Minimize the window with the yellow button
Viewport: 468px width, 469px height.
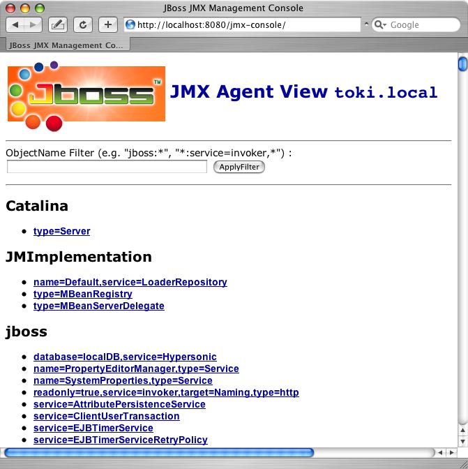point(25,8)
